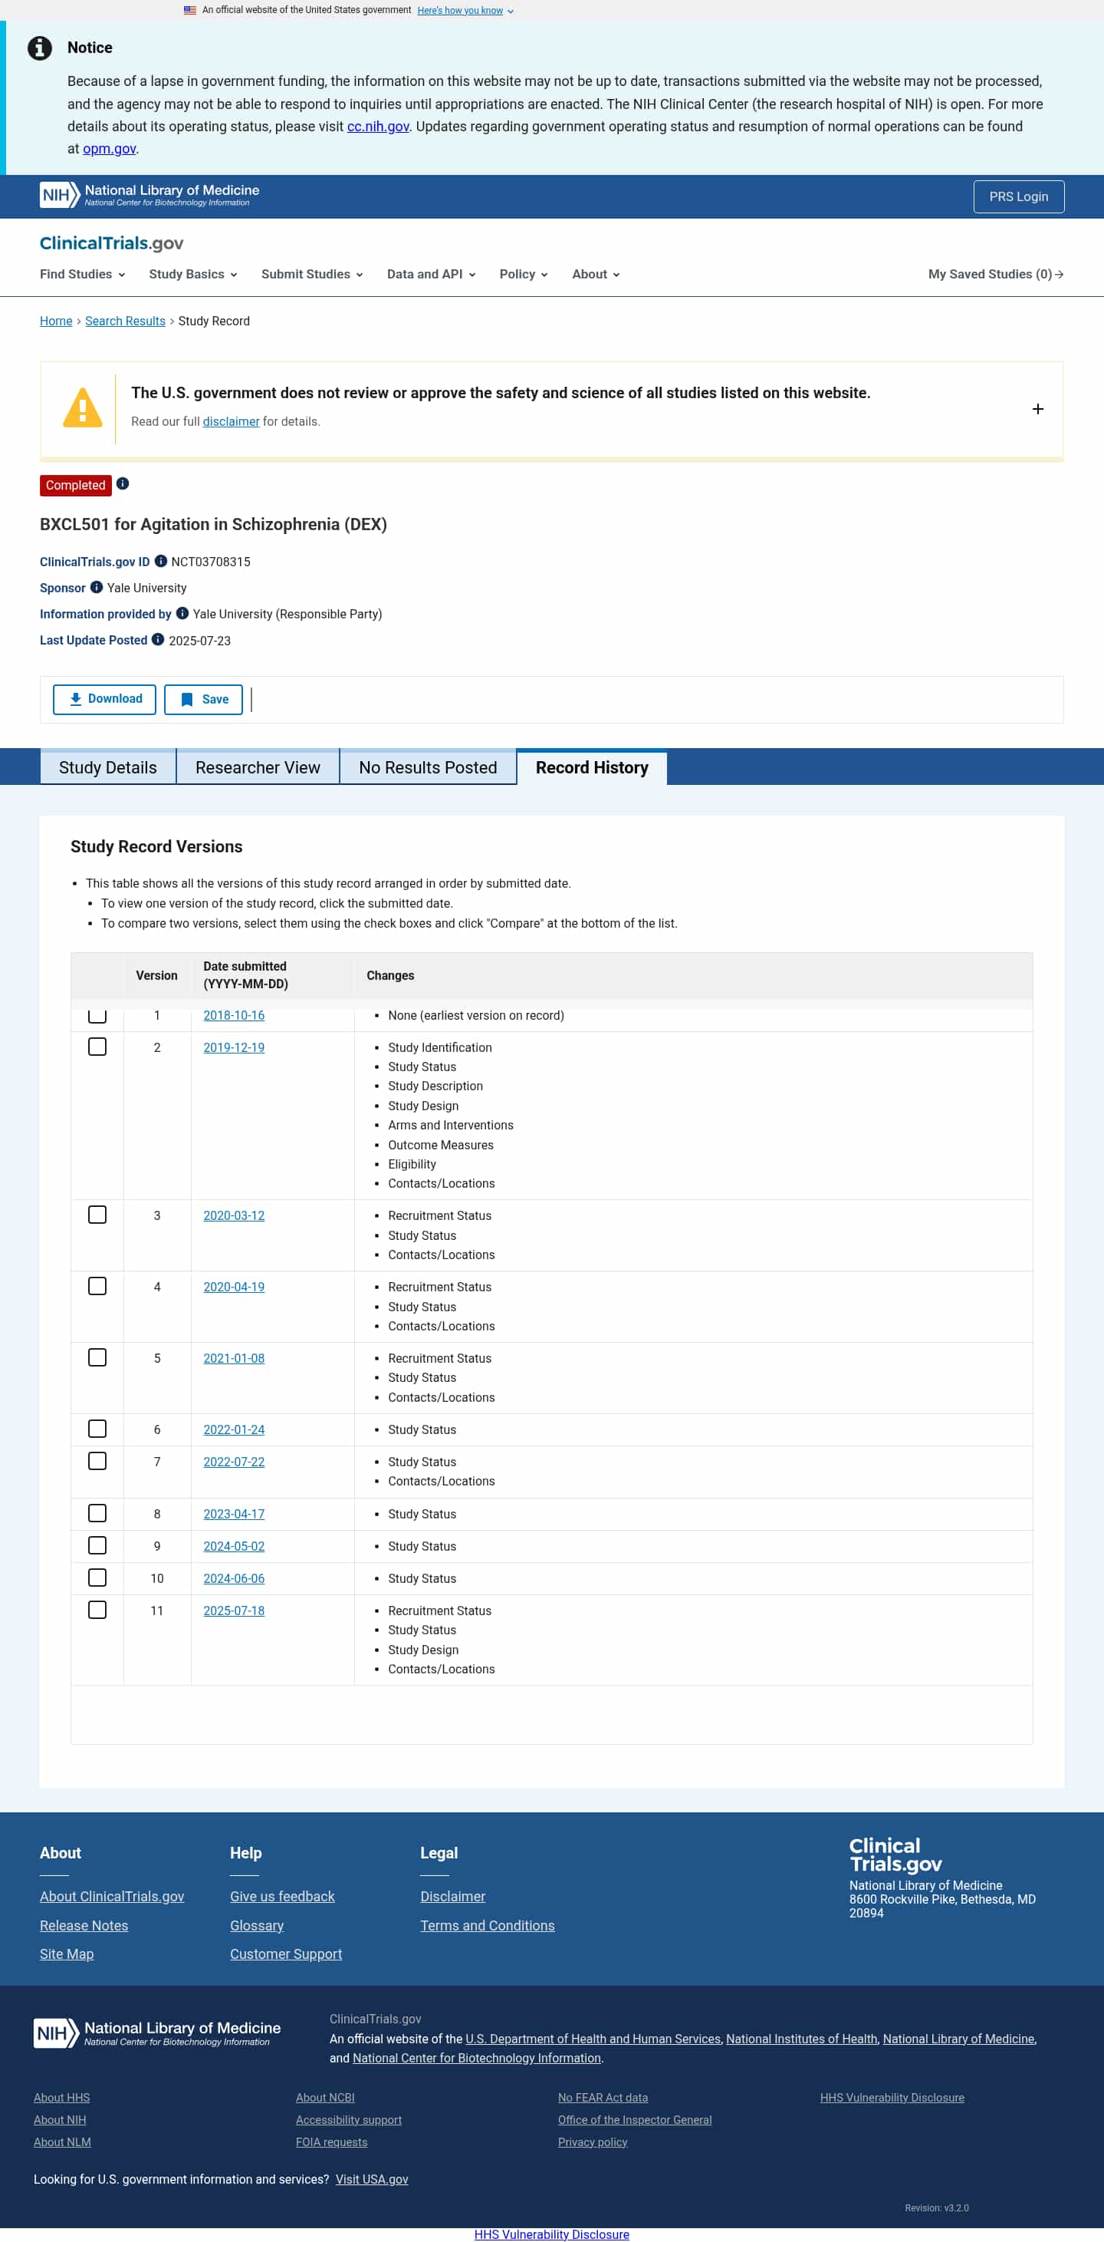Check the box for version 5

point(97,1358)
